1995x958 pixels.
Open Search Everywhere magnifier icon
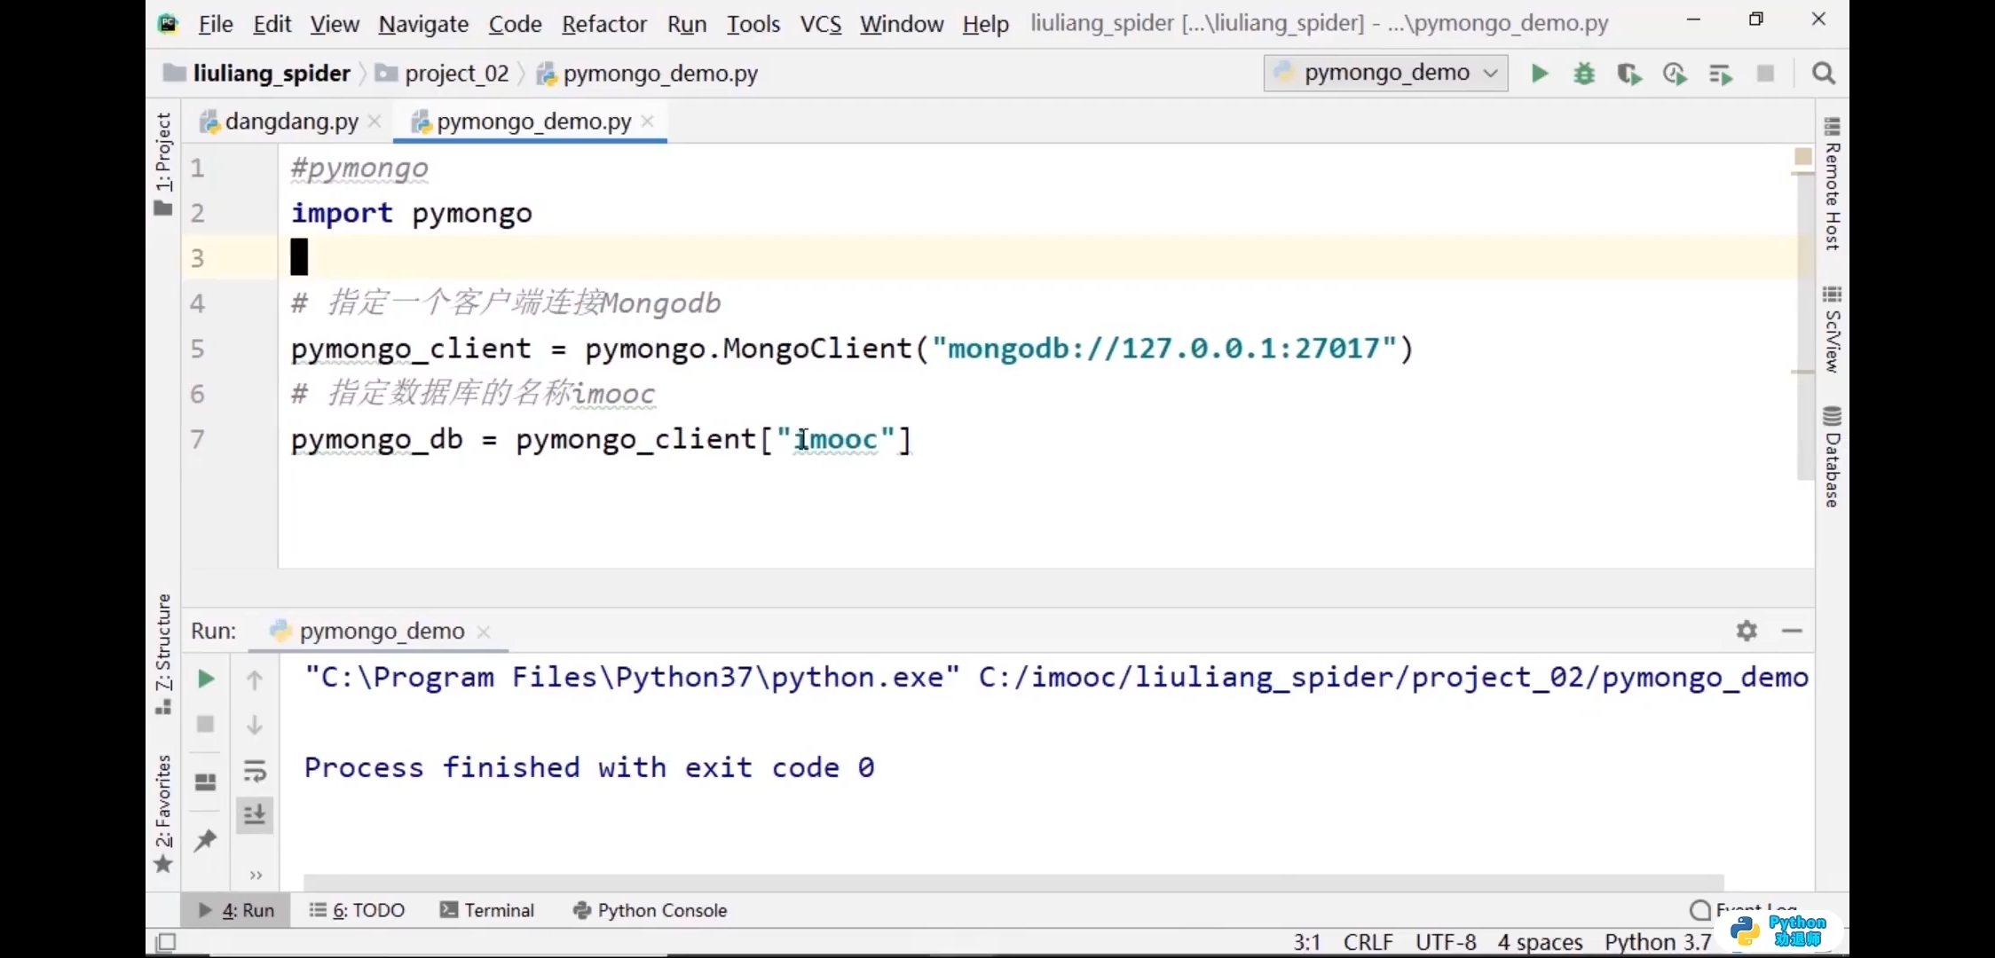point(1824,74)
